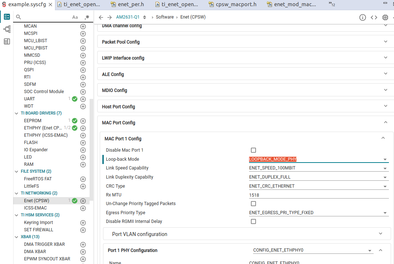Add an RTI instance
394x264 pixels.
point(83,77)
